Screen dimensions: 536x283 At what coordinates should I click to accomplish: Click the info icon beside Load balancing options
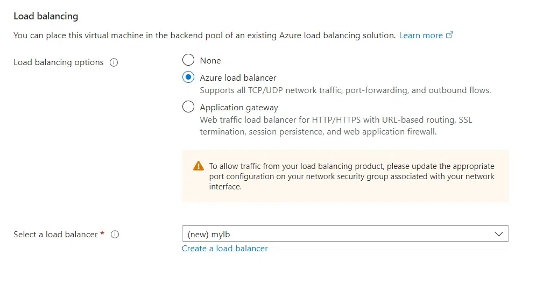pos(114,62)
